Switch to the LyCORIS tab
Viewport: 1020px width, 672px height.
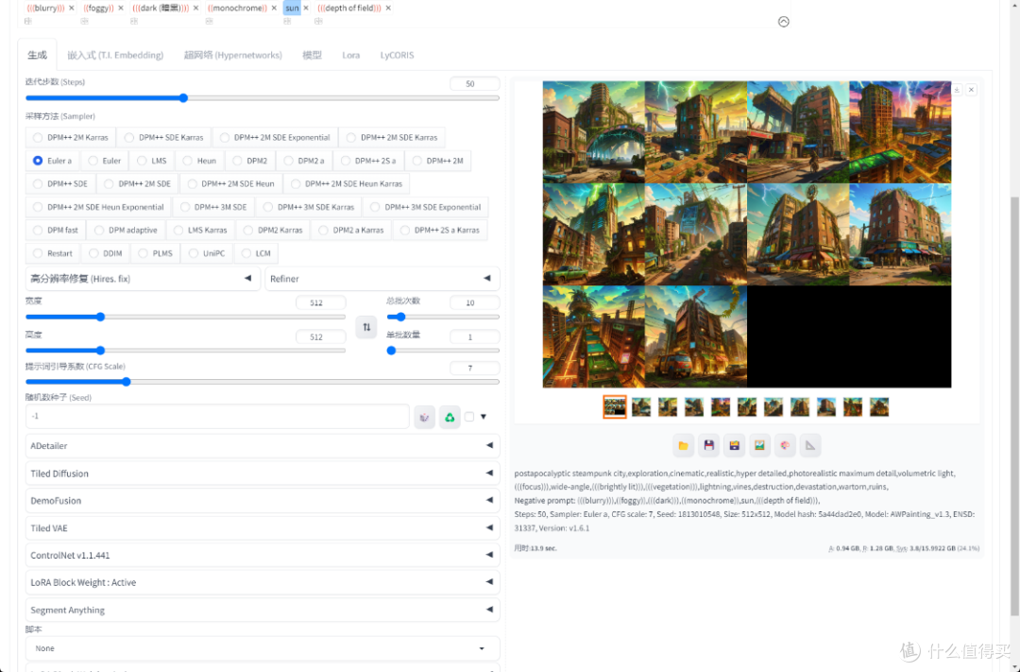click(x=397, y=56)
